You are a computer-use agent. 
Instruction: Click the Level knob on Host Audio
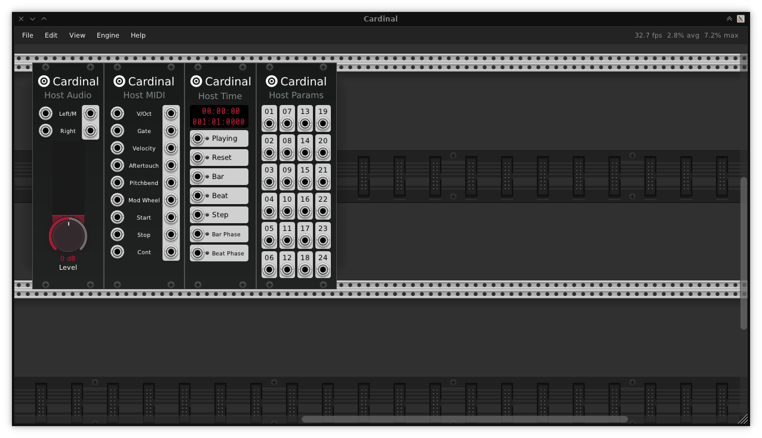68,236
